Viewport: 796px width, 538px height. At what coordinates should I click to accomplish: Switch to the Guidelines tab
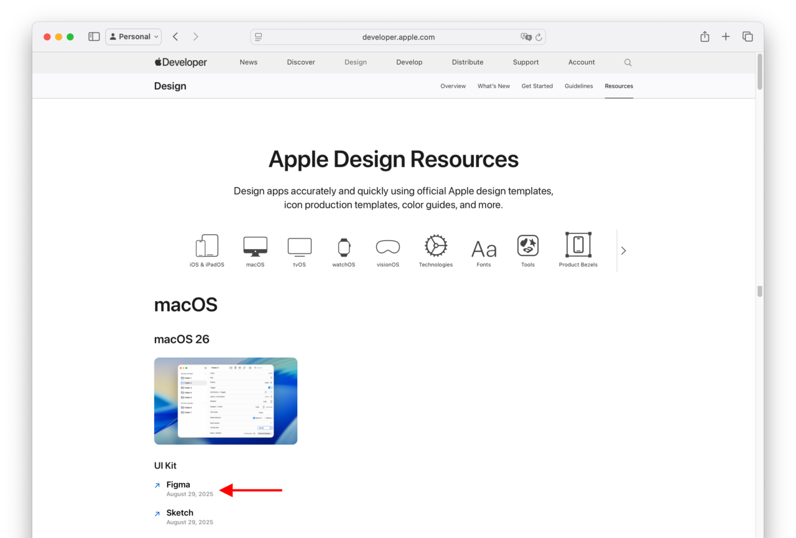coord(578,86)
